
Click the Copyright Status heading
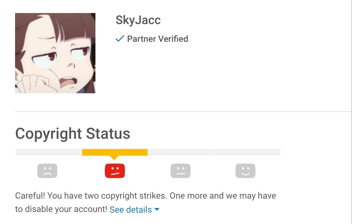click(x=73, y=134)
